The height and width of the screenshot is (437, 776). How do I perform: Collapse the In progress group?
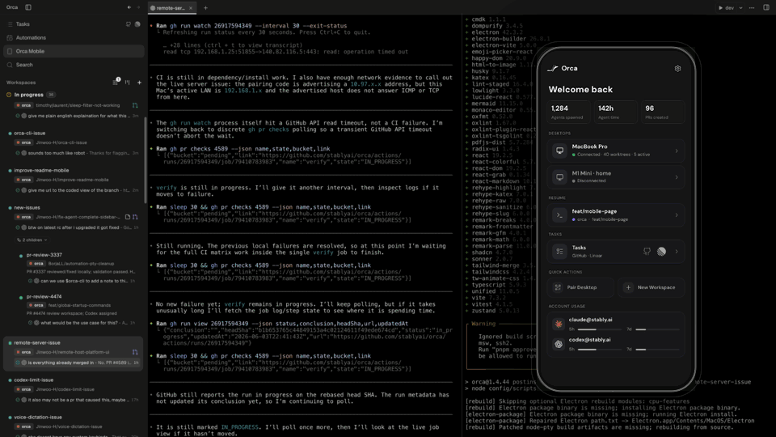coord(29,95)
